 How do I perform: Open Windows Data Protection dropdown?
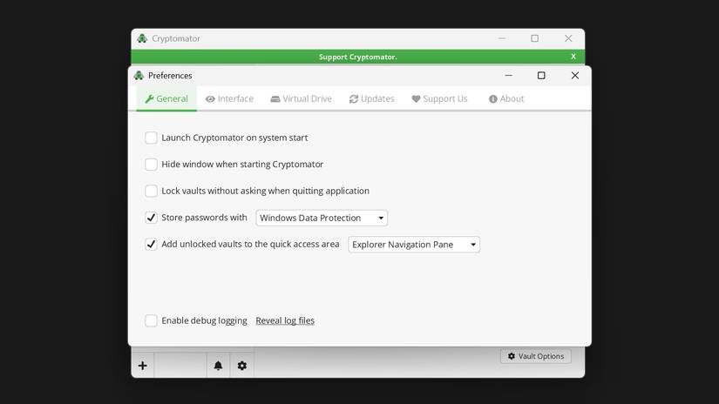[x=322, y=218]
